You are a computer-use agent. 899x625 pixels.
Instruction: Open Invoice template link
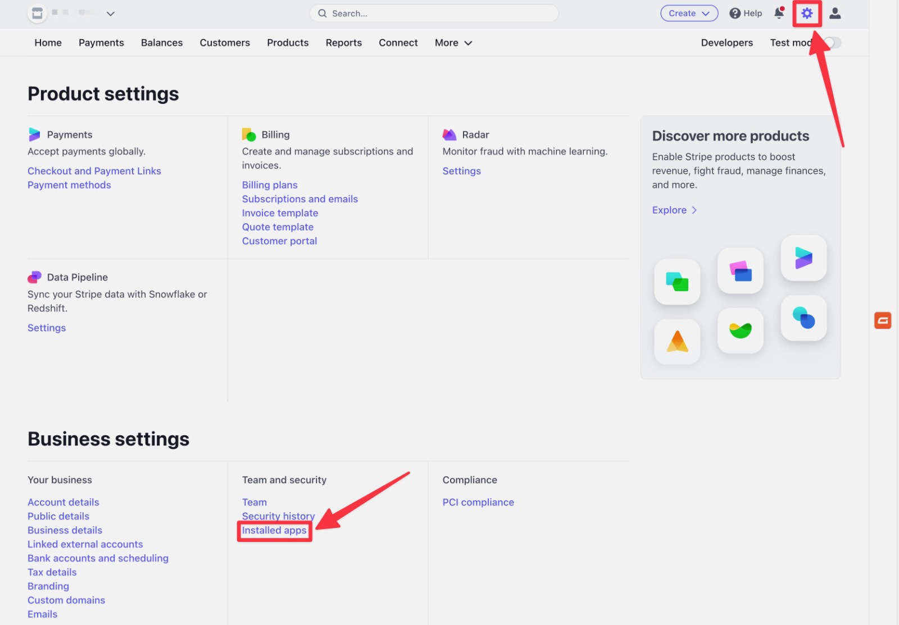point(280,213)
